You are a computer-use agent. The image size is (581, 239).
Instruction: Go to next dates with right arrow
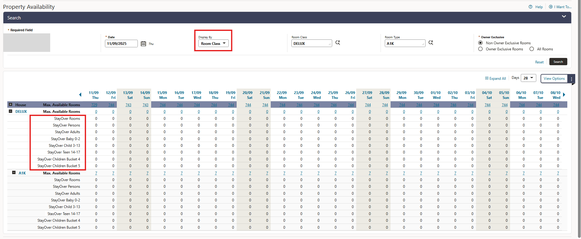click(564, 95)
